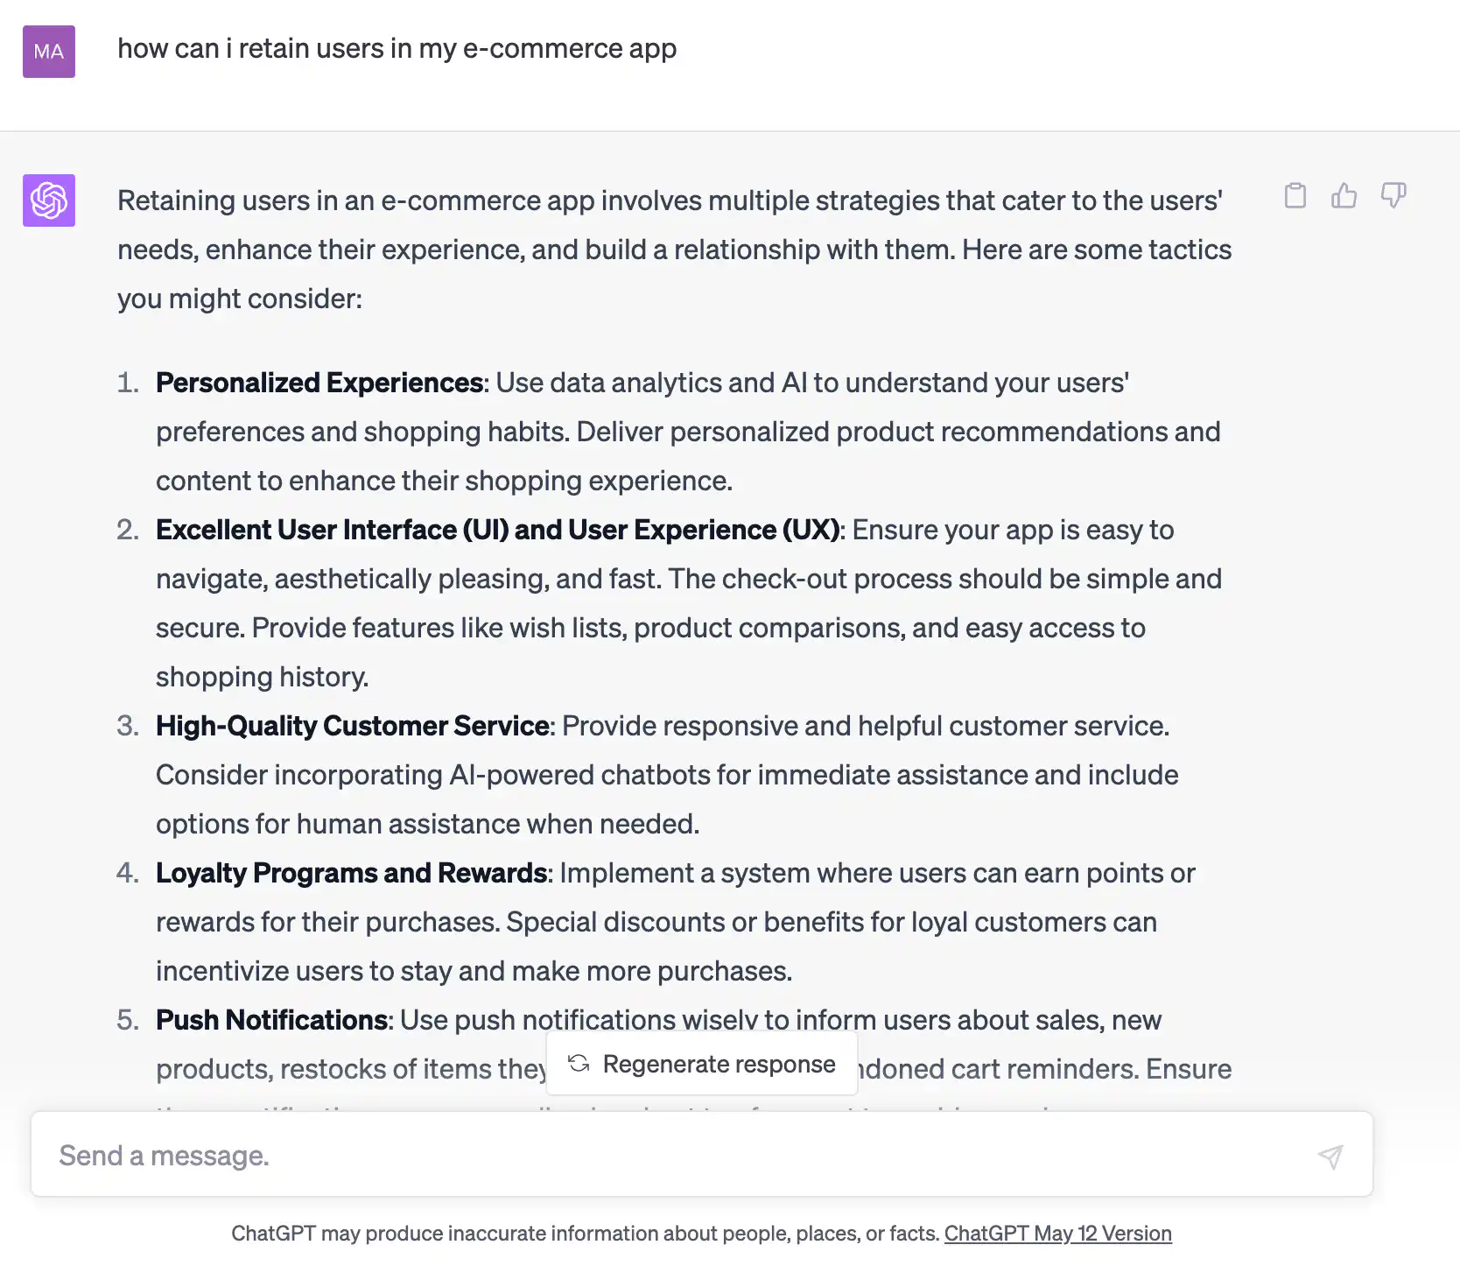This screenshot has height=1266, width=1460.
Task: Click the intro paragraph starting 'Retaining users'
Action: [675, 250]
